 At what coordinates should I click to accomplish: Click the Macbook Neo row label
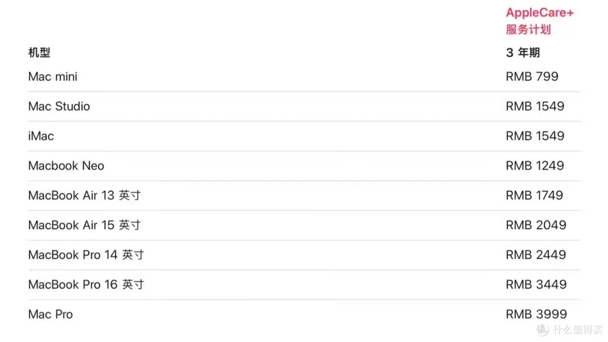click(x=66, y=166)
